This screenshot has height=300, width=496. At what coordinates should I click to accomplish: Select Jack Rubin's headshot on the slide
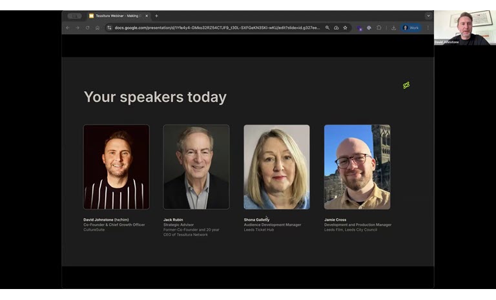point(196,166)
